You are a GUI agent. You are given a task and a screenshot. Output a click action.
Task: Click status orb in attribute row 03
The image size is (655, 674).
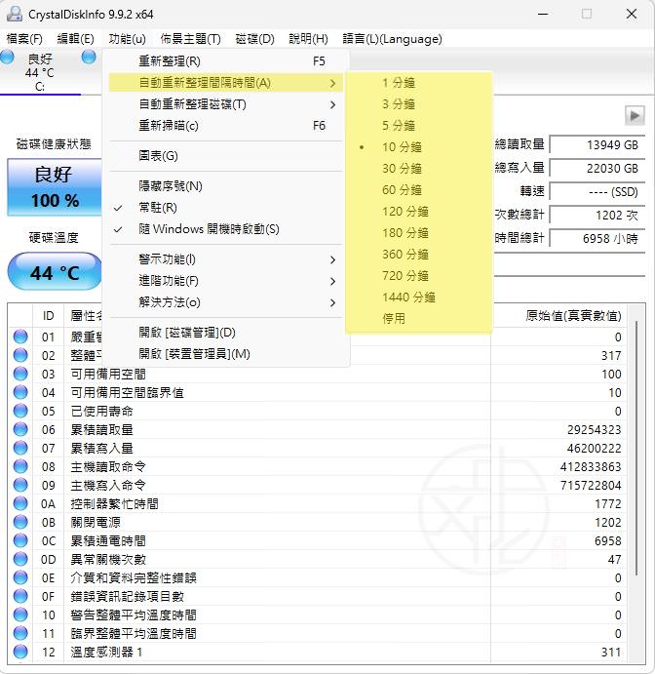point(20,374)
